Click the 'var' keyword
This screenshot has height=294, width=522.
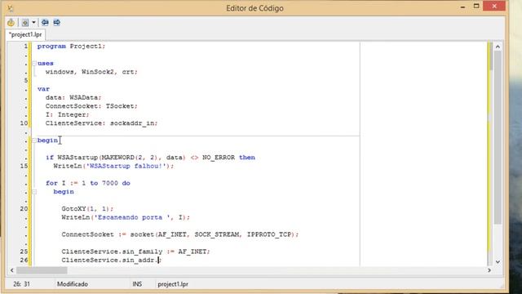pyautogui.click(x=43, y=89)
